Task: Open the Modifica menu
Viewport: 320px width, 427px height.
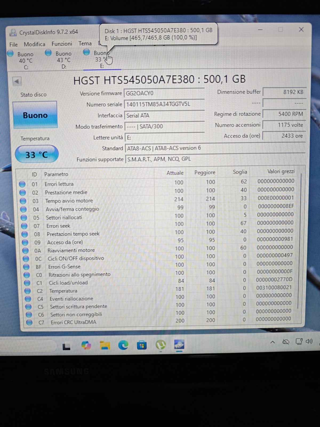Action: [x=34, y=44]
